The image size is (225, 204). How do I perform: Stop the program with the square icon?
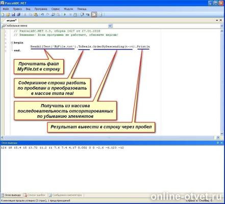[70, 15]
